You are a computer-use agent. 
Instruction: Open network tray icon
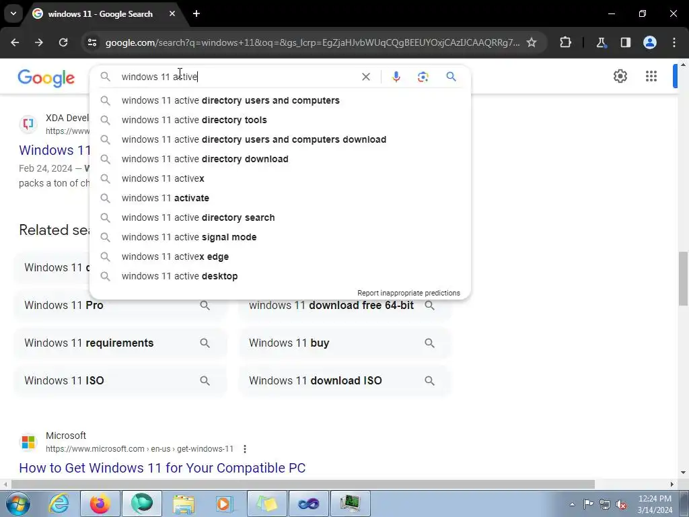tap(605, 504)
